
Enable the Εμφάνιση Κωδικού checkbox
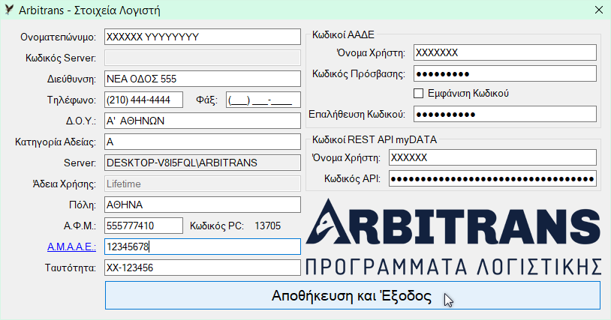click(418, 94)
